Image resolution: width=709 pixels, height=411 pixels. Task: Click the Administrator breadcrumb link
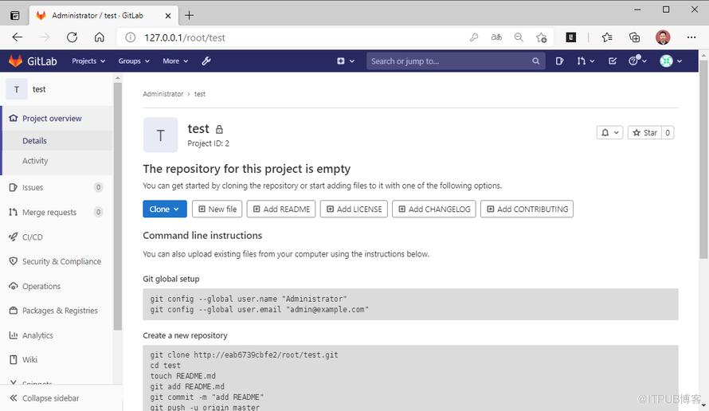(x=163, y=94)
